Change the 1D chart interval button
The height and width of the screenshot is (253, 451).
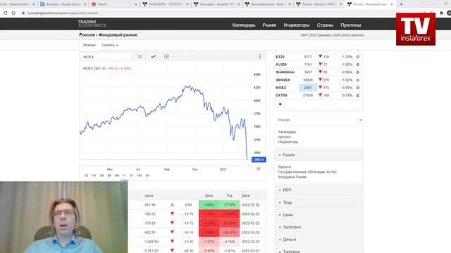coord(140,57)
